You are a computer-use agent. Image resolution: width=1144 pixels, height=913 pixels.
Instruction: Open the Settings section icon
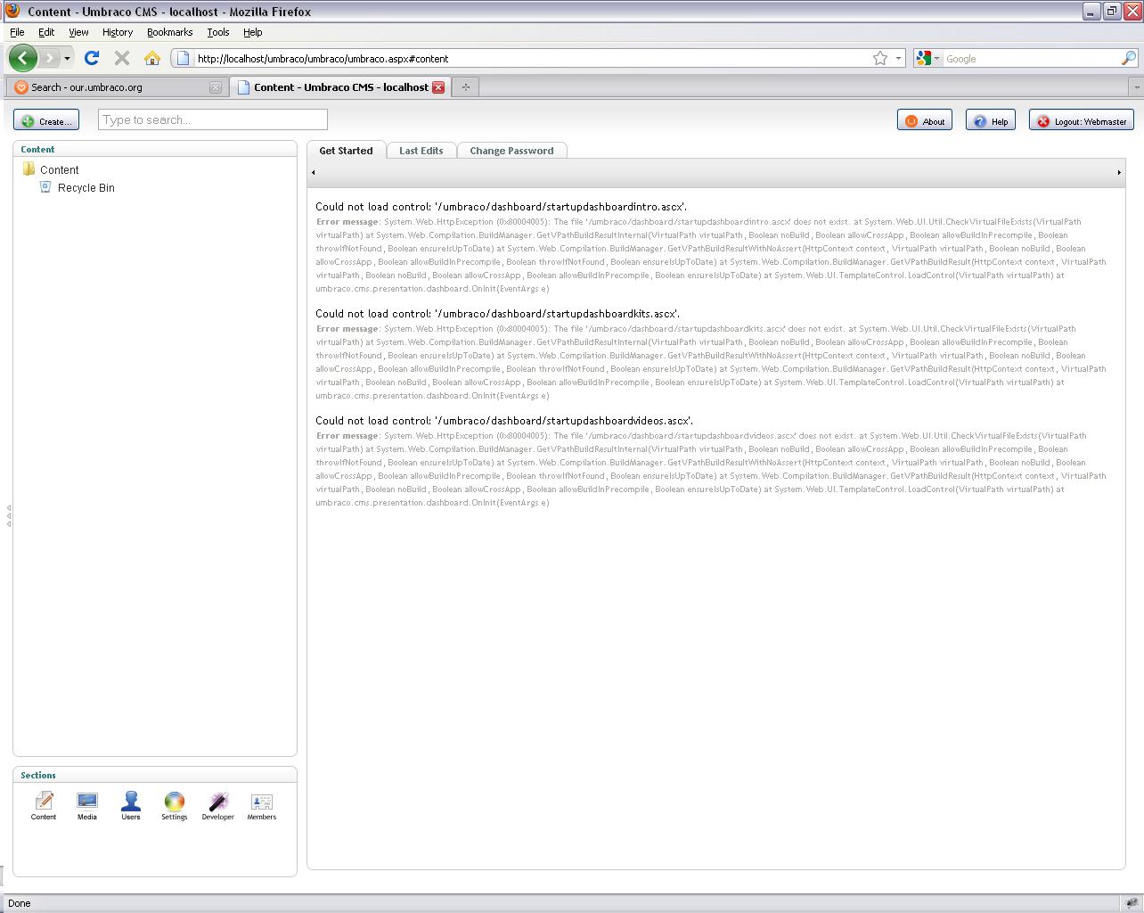[x=175, y=805]
